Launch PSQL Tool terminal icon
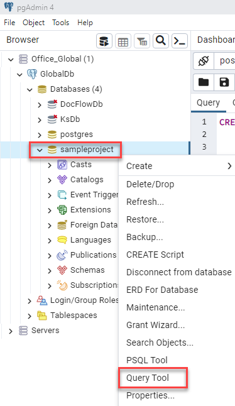The image size is (235, 406). pos(180,41)
